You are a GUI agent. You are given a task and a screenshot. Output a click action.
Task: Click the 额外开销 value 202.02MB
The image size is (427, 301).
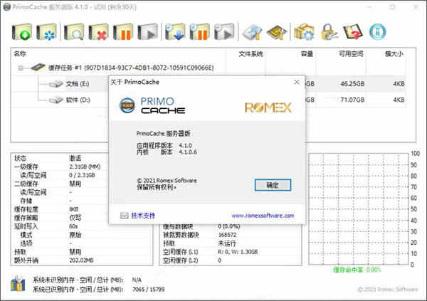click(x=81, y=260)
